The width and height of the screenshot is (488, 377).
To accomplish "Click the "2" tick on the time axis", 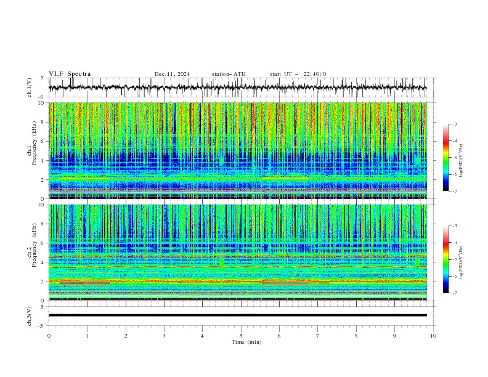I will (126, 336).
